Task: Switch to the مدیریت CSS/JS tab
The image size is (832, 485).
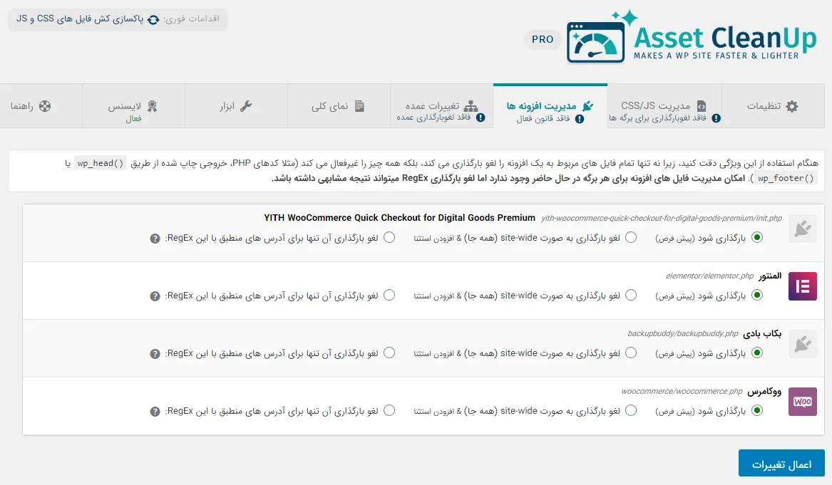Action: pyautogui.click(x=664, y=106)
